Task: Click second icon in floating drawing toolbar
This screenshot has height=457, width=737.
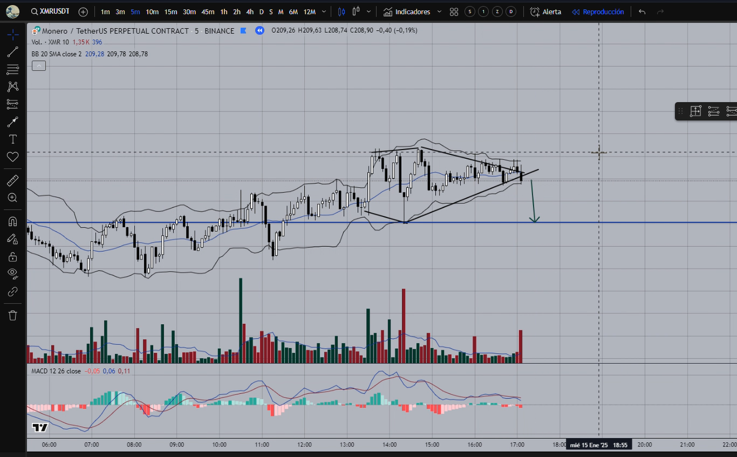Action: pyautogui.click(x=713, y=111)
